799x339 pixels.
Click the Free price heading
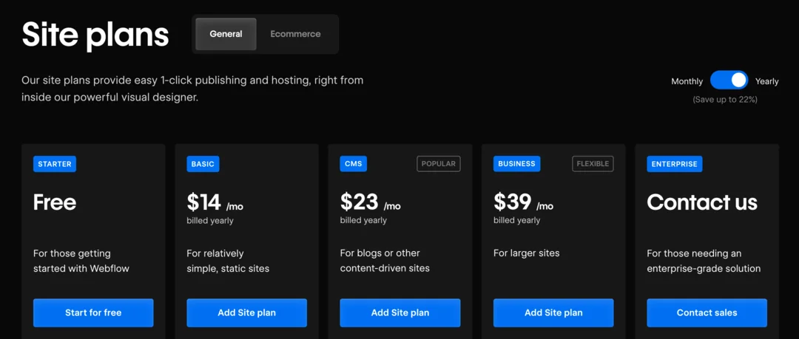pos(55,202)
